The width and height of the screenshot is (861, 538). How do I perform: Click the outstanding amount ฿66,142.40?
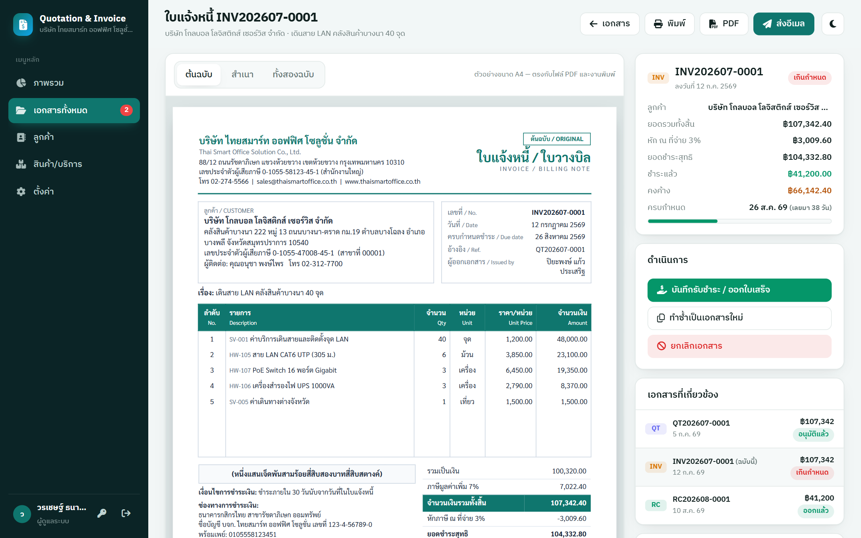pos(809,190)
